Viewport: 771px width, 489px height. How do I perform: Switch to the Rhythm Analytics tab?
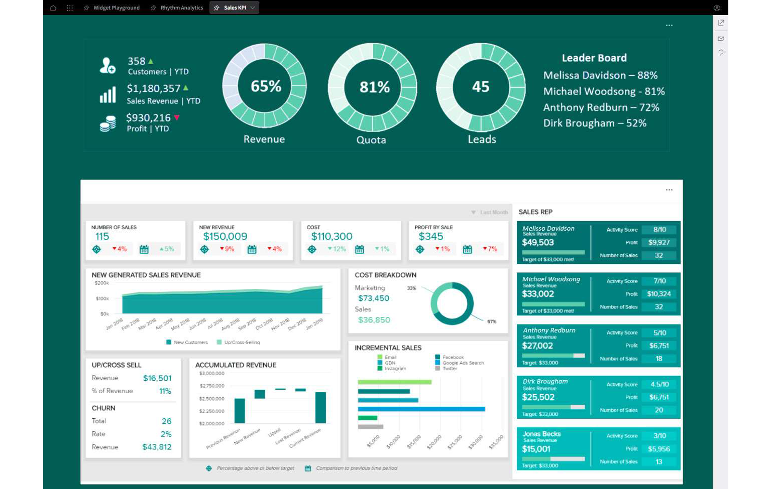tap(177, 8)
